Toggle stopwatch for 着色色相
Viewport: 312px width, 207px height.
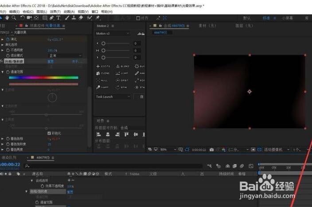[x=8, y=139]
